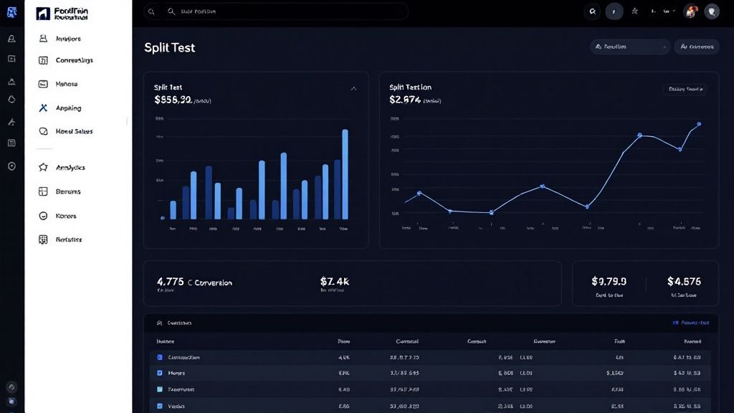Click the sidebar brand logo next to the company name
This screenshot has width=734, height=413.
coord(43,14)
